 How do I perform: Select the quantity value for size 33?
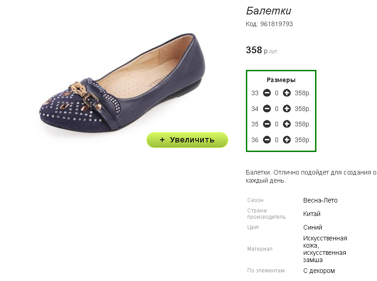277,93
